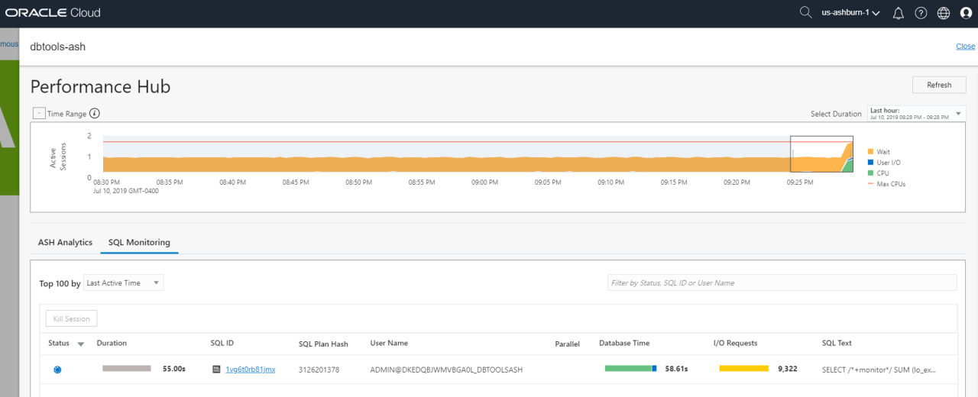Open the user profile avatar icon
Image resolution: width=978 pixels, height=397 pixels.
pos(966,13)
